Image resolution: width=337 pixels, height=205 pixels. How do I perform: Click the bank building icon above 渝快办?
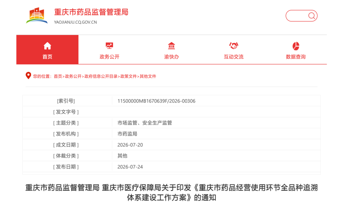[171, 46]
